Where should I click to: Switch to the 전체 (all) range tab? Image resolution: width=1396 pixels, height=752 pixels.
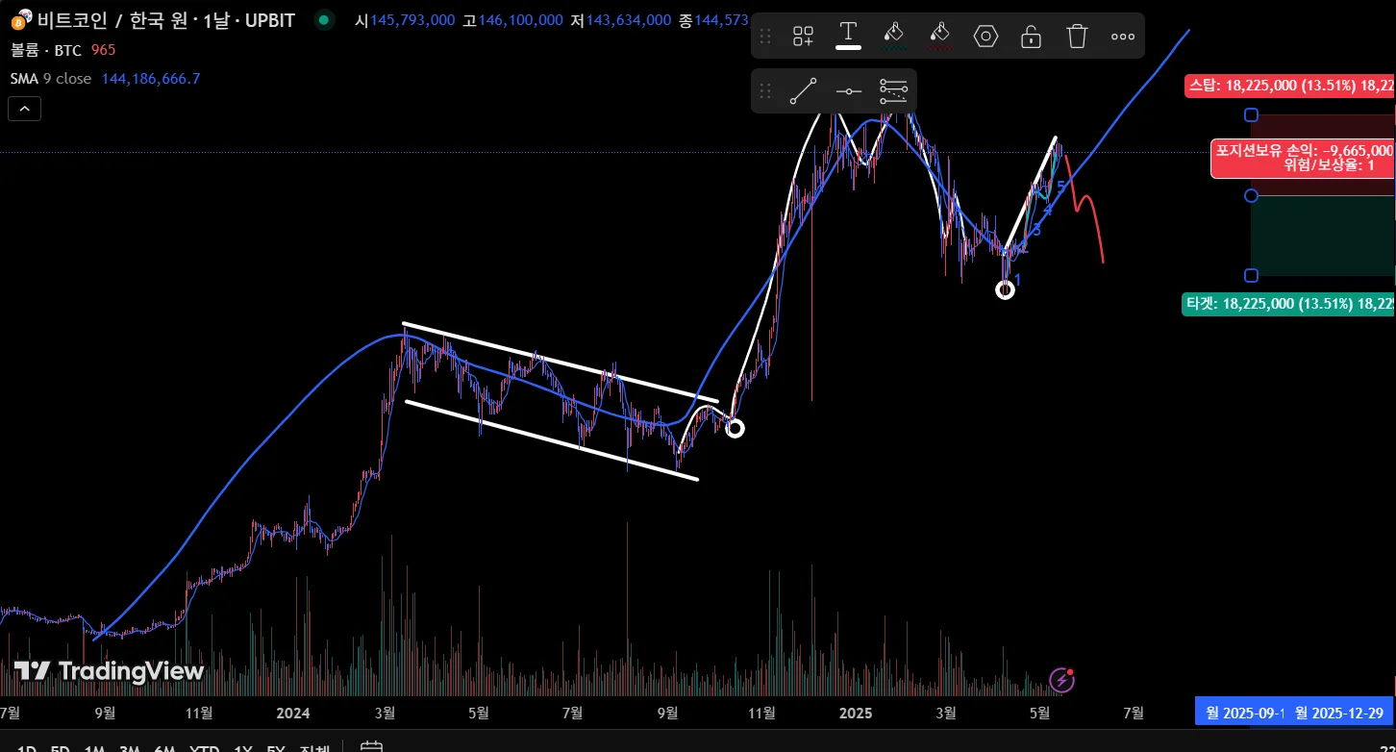click(314, 746)
